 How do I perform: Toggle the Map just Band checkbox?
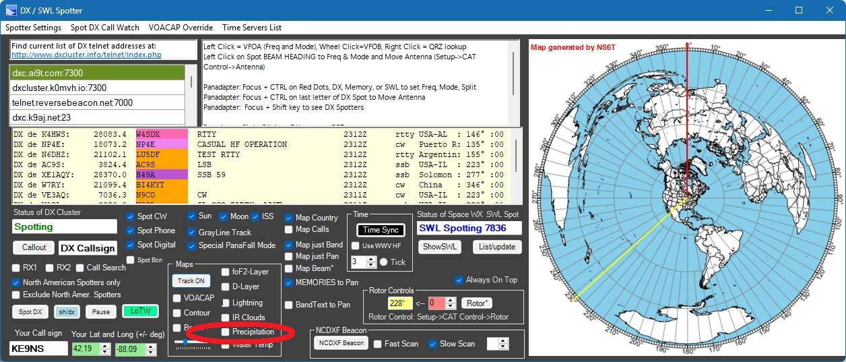tap(288, 245)
